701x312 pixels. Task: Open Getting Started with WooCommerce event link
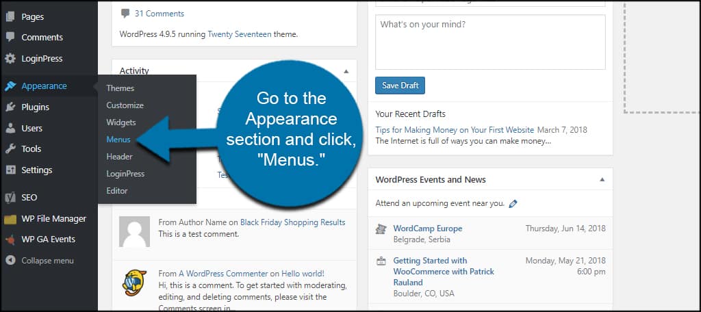click(x=444, y=272)
